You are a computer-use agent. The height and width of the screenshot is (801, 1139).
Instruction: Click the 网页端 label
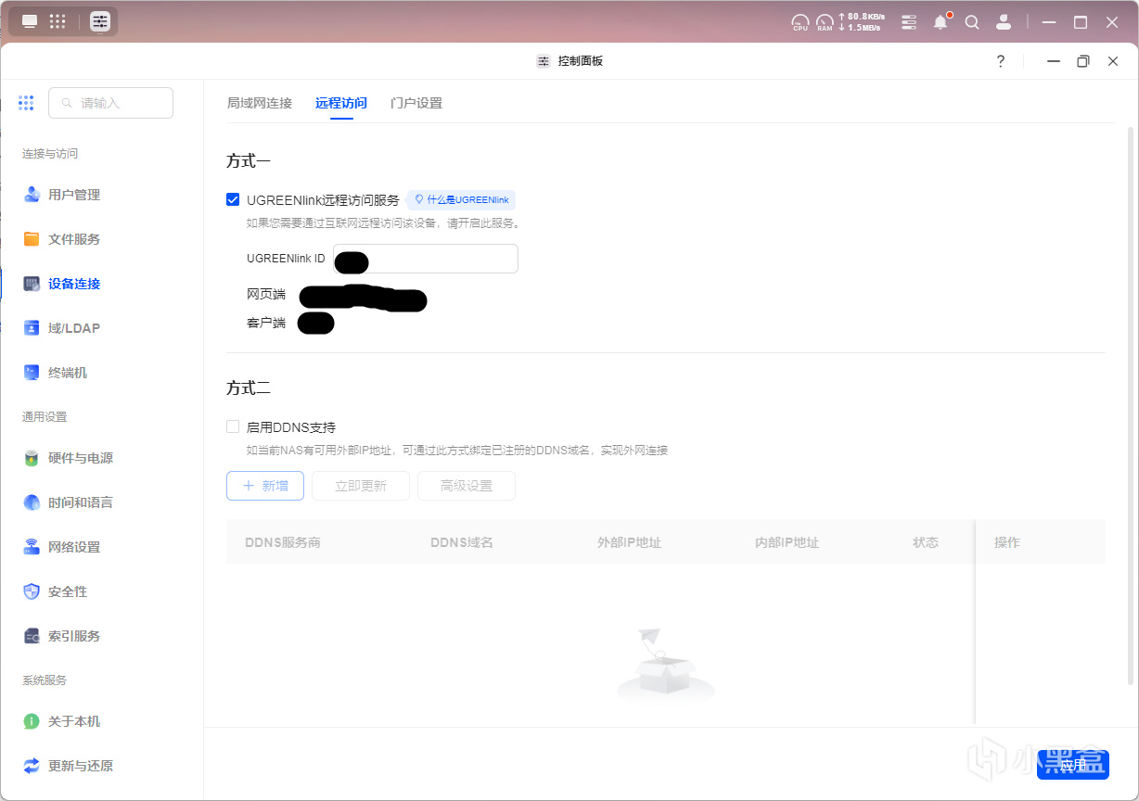pos(266,295)
